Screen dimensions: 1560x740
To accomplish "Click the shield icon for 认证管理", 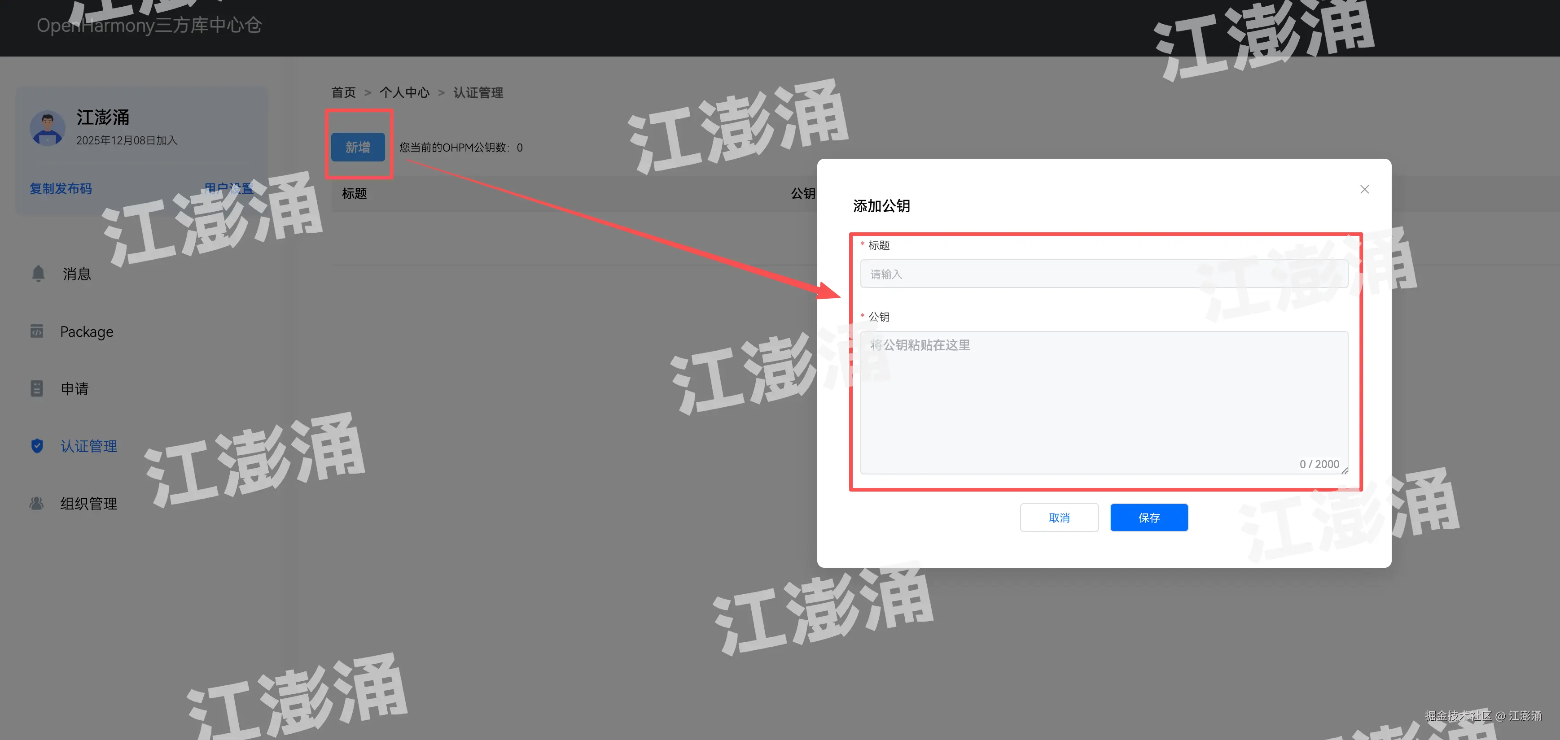I will coord(37,446).
